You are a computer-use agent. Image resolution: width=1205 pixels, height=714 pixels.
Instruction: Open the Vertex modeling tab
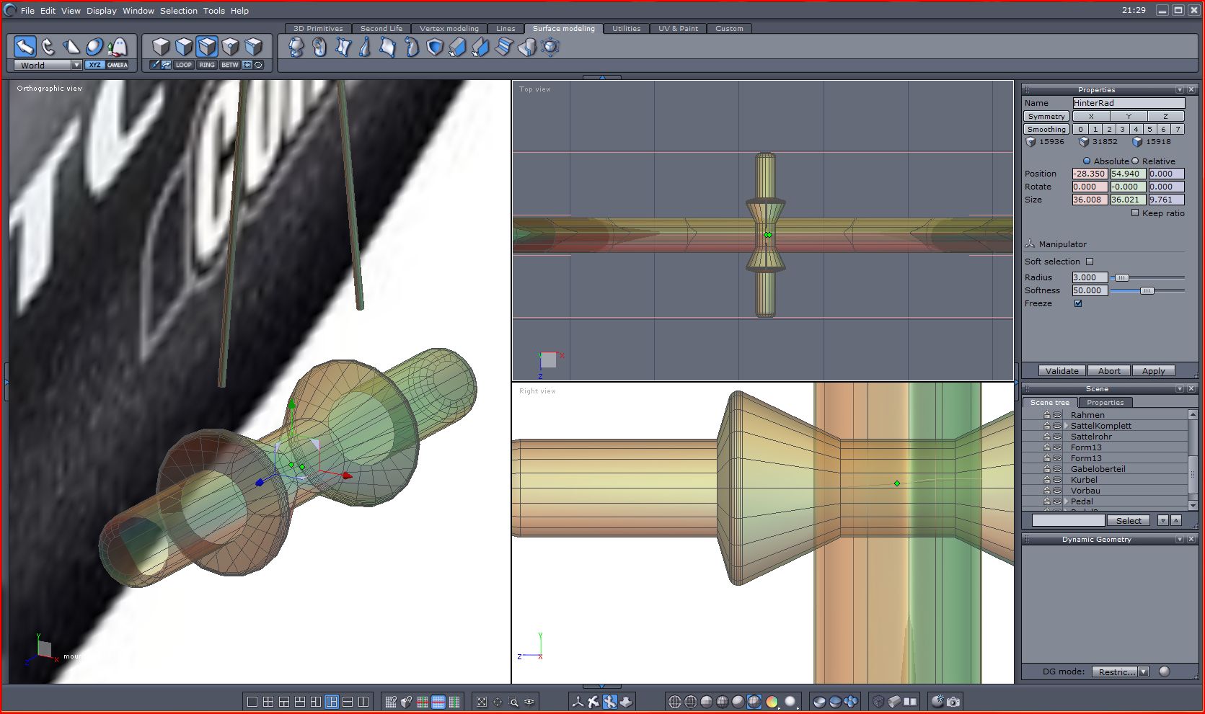click(449, 29)
